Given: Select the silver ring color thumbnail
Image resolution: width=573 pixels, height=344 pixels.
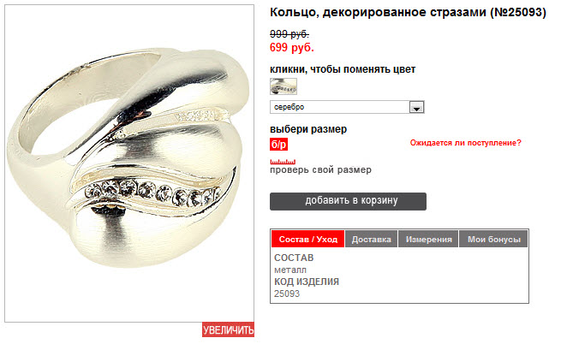Looking at the screenshot, I should pos(284,86).
